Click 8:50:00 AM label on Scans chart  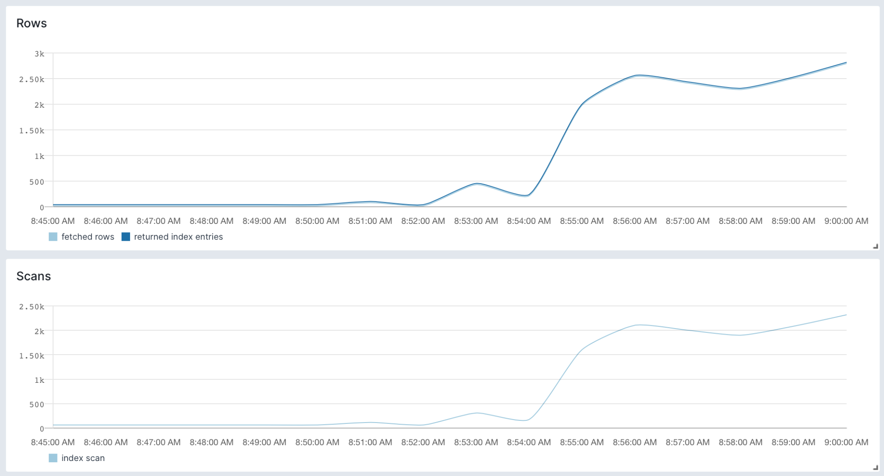click(x=317, y=442)
